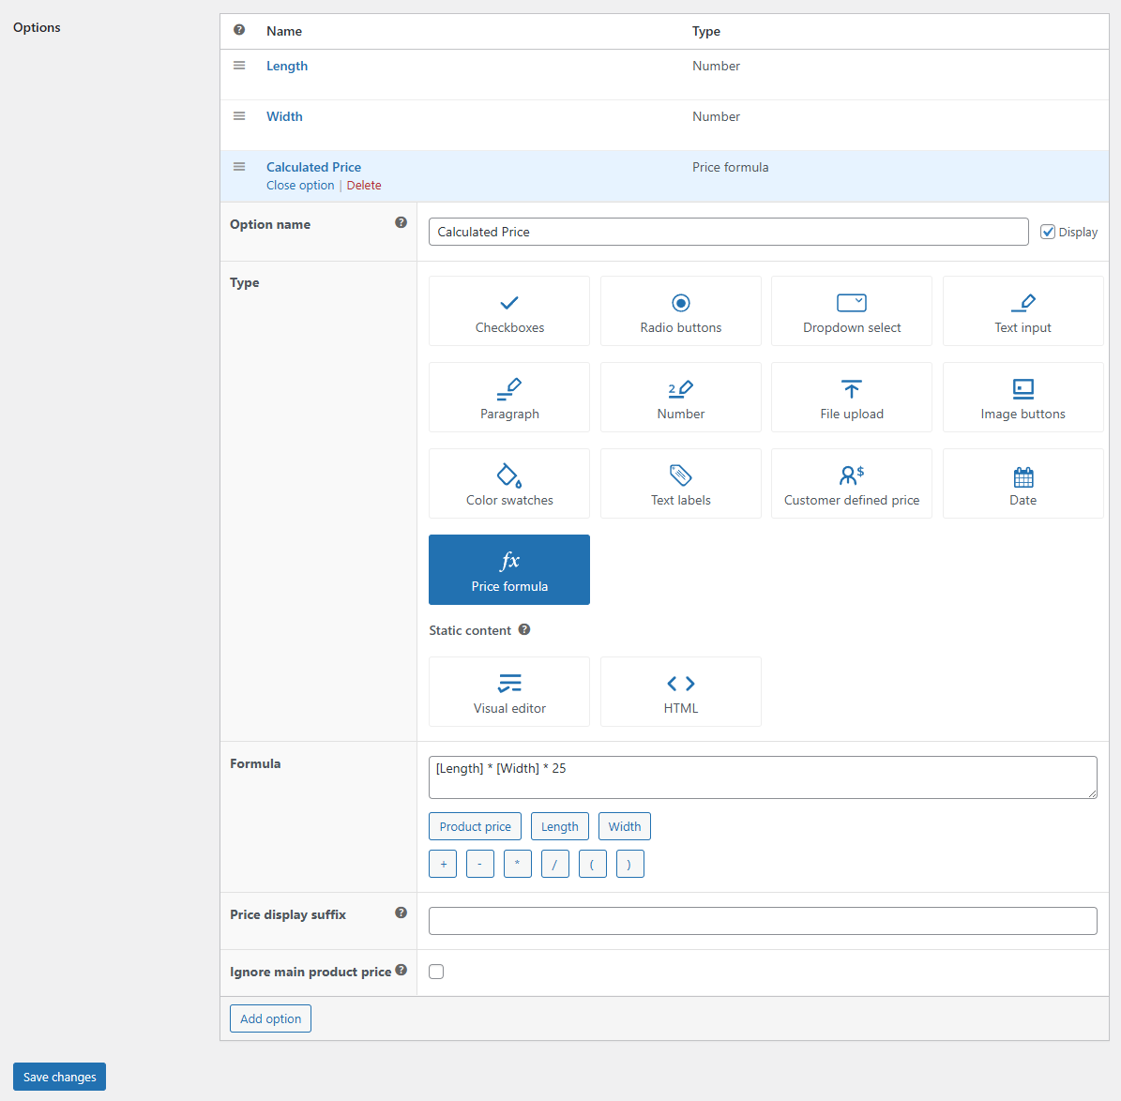Screen dimensions: 1121x1101
Task: Show help for Static content
Action: tap(524, 629)
